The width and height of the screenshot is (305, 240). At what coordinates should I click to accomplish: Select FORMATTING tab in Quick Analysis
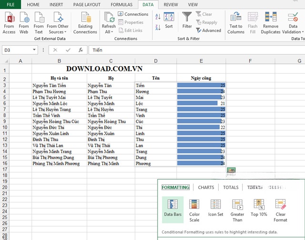[x=175, y=187]
